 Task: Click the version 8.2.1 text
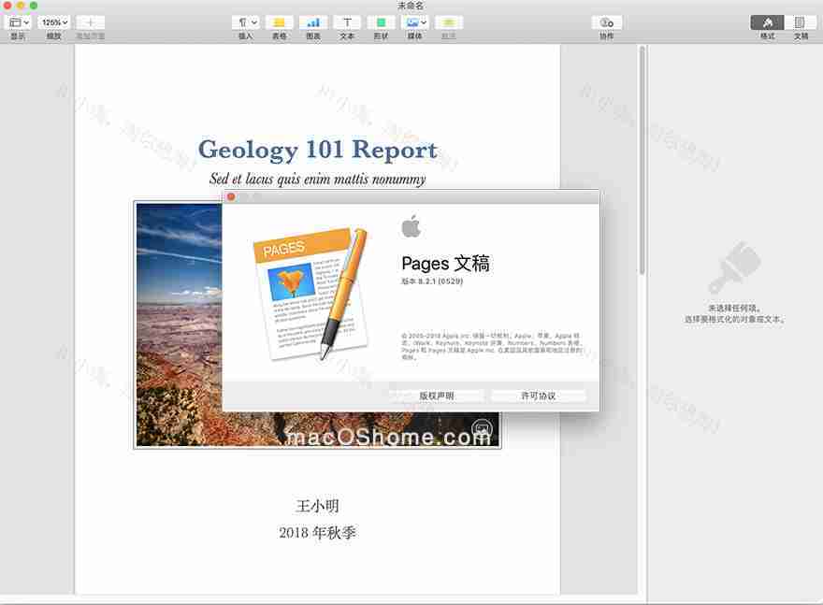(x=432, y=281)
